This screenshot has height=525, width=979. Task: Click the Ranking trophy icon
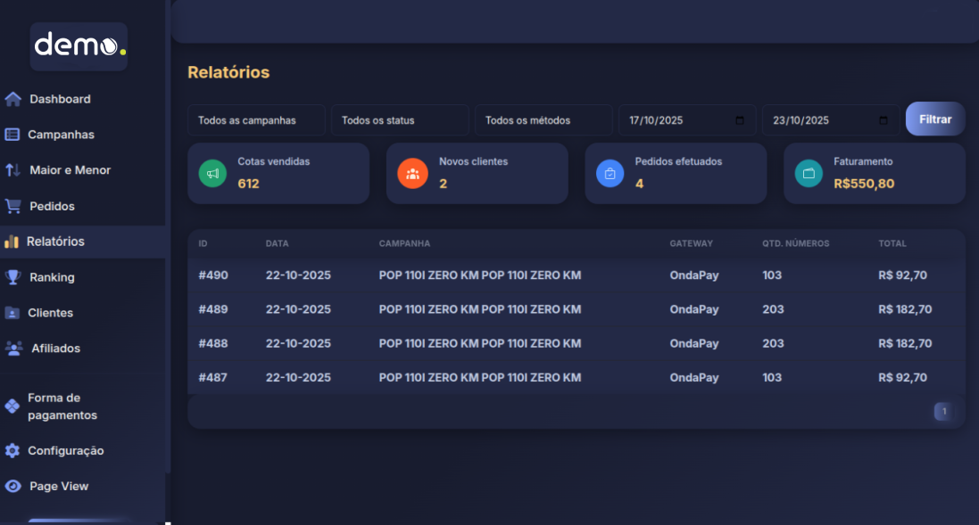(12, 277)
